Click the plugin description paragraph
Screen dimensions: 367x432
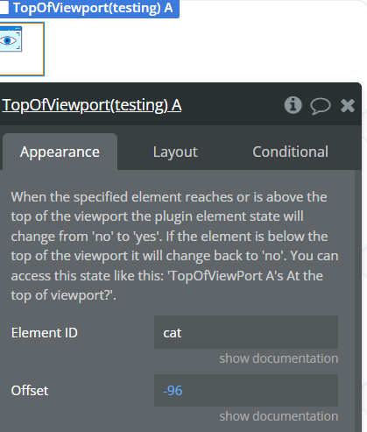pos(174,246)
